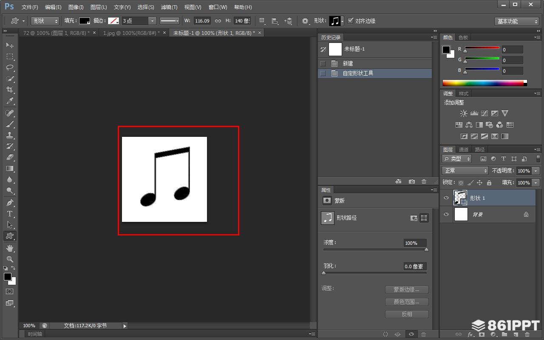Select the Rectangular Marquee tool
The width and height of the screenshot is (544, 340).
coord(10,57)
